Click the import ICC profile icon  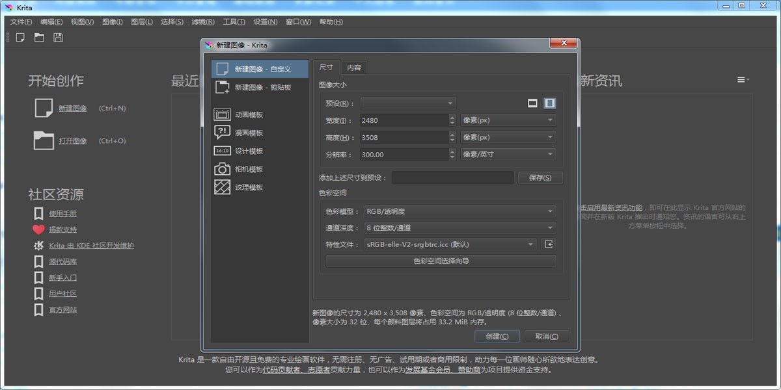click(x=551, y=244)
